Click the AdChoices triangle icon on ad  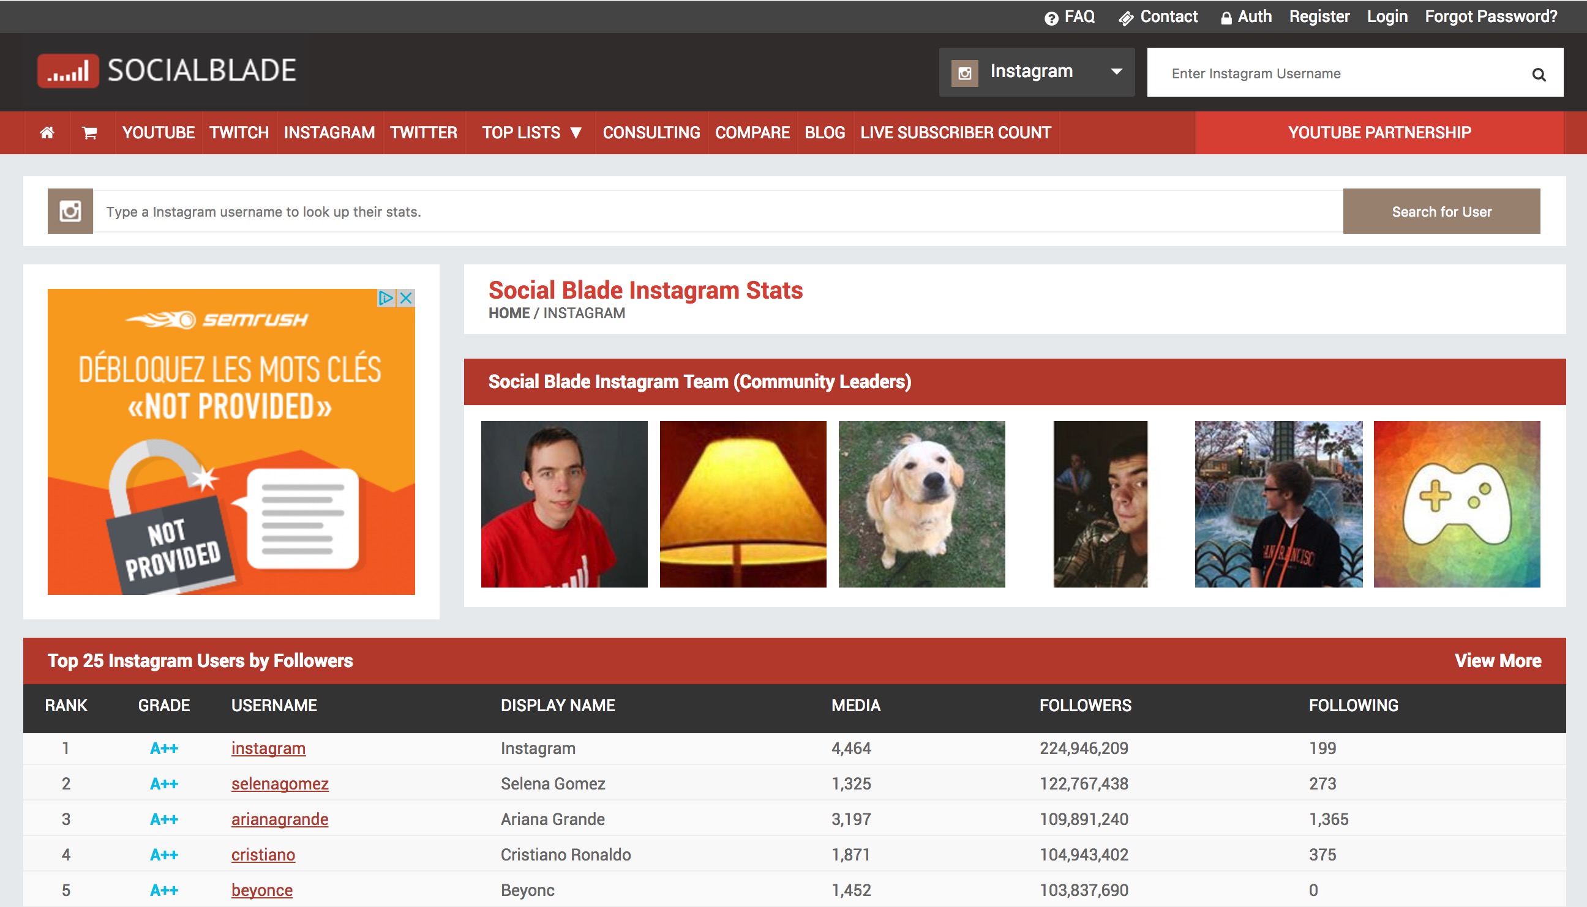click(386, 298)
